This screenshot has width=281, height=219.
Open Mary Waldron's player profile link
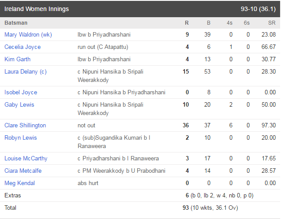click(x=28, y=34)
